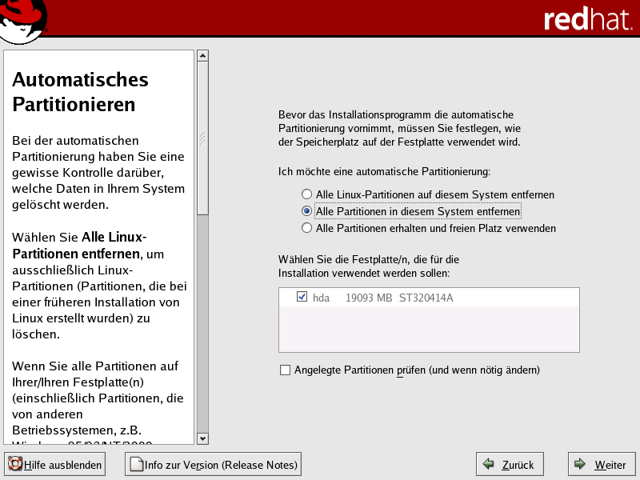
Task: Click the help panel scrollbar thumb
Action: [202, 136]
